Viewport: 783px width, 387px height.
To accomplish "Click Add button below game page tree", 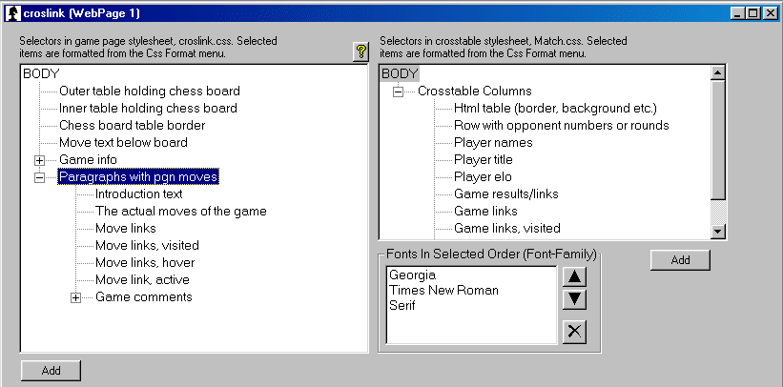I will 51,371.
